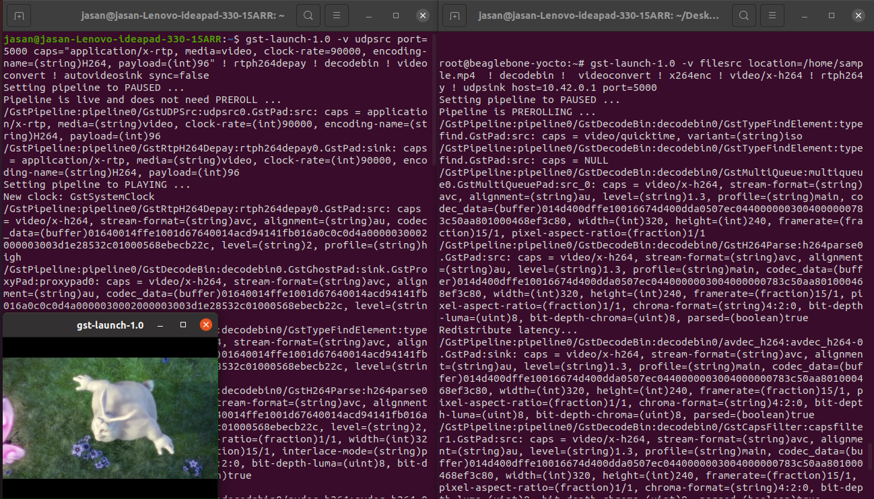The image size is (874, 499).
Task: Open a new tab in right terminal
Action: click(x=455, y=15)
